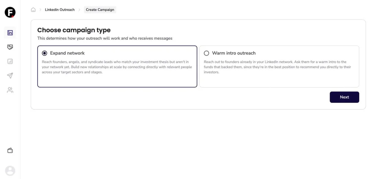Open the paper plane send icon
371x179 pixels.
tap(10, 76)
